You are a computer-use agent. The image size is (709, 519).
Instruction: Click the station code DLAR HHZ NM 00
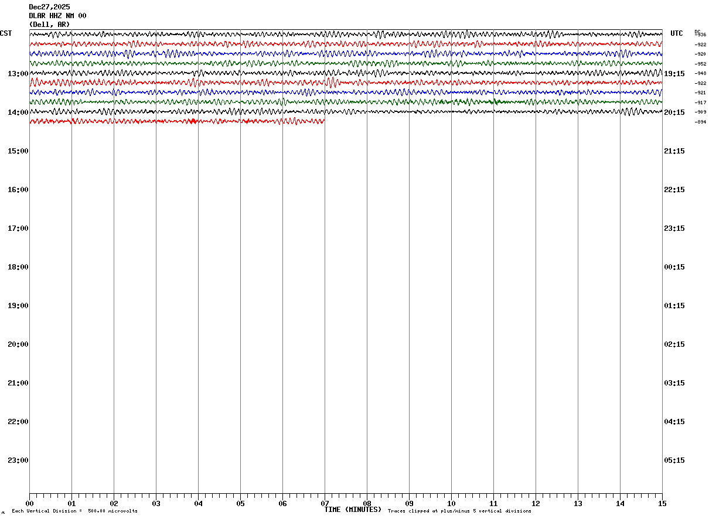click(x=57, y=16)
